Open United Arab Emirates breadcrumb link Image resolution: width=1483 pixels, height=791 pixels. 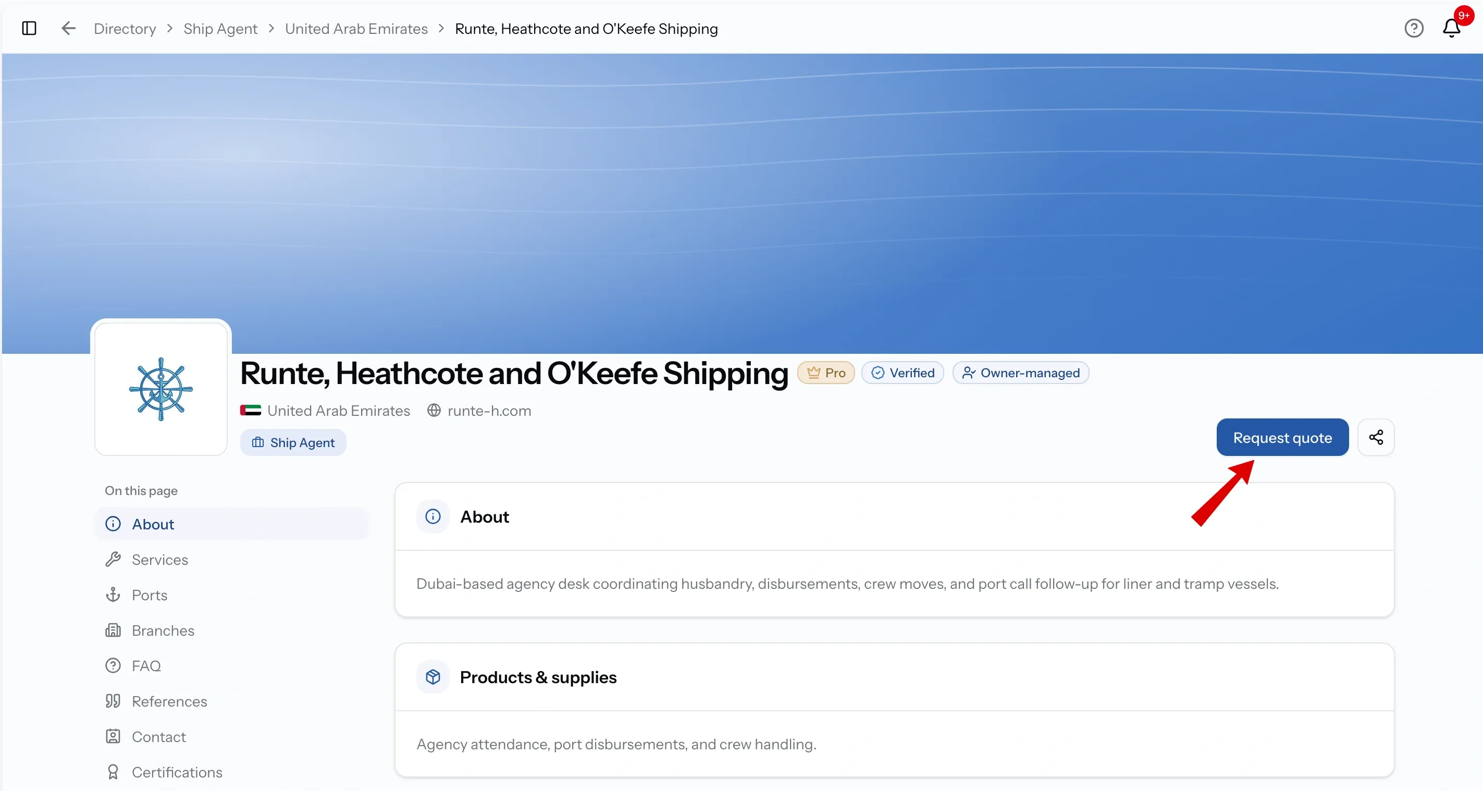click(x=356, y=29)
